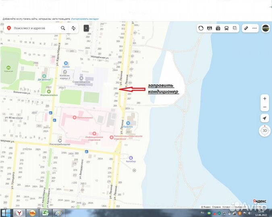Click the Автобар marker icon
This screenshot has height=217, width=272.
131,158
